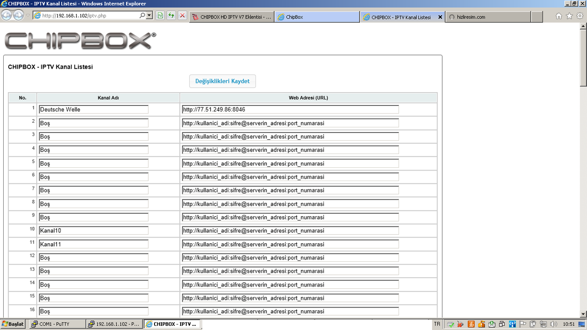Edit channel 1 URL http://77.51.249.86:8046

pyautogui.click(x=290, y=110)
